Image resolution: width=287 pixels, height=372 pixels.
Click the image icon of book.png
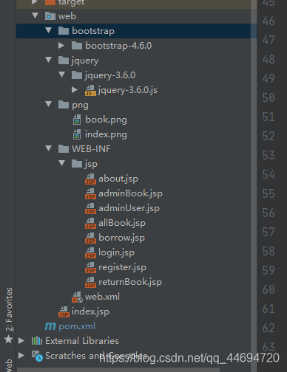point(77,120)
